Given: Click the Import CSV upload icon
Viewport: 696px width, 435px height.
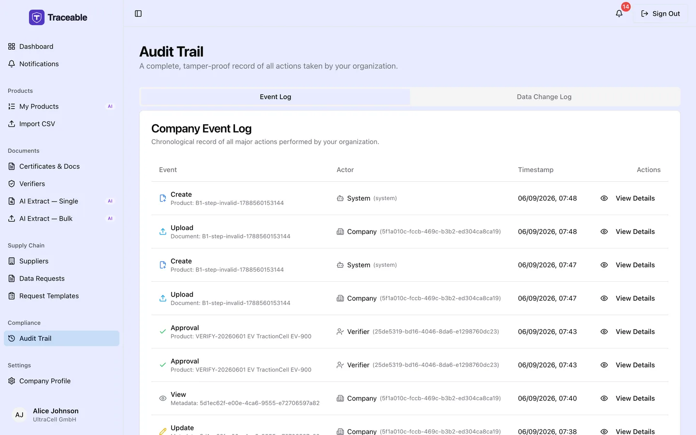Looking at the screenshot, I should coord(12,124).
